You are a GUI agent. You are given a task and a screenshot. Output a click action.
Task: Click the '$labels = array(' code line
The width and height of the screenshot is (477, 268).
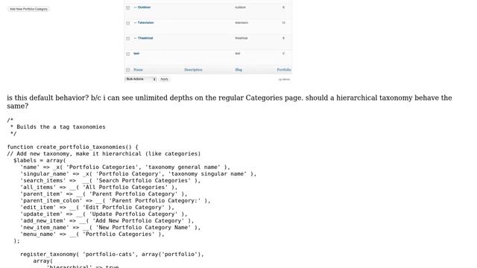[40, 161]
